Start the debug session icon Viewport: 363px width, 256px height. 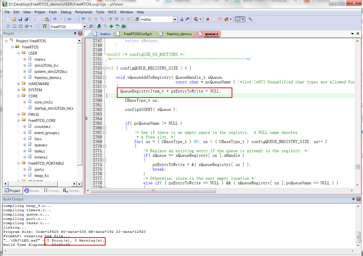coord(196,19)
